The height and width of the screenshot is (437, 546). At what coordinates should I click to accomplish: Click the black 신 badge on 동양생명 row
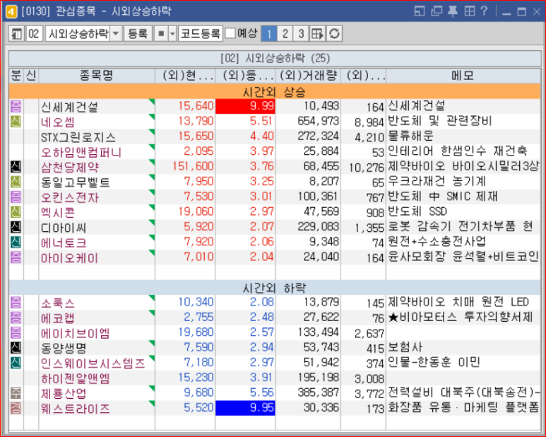(16, 347)
